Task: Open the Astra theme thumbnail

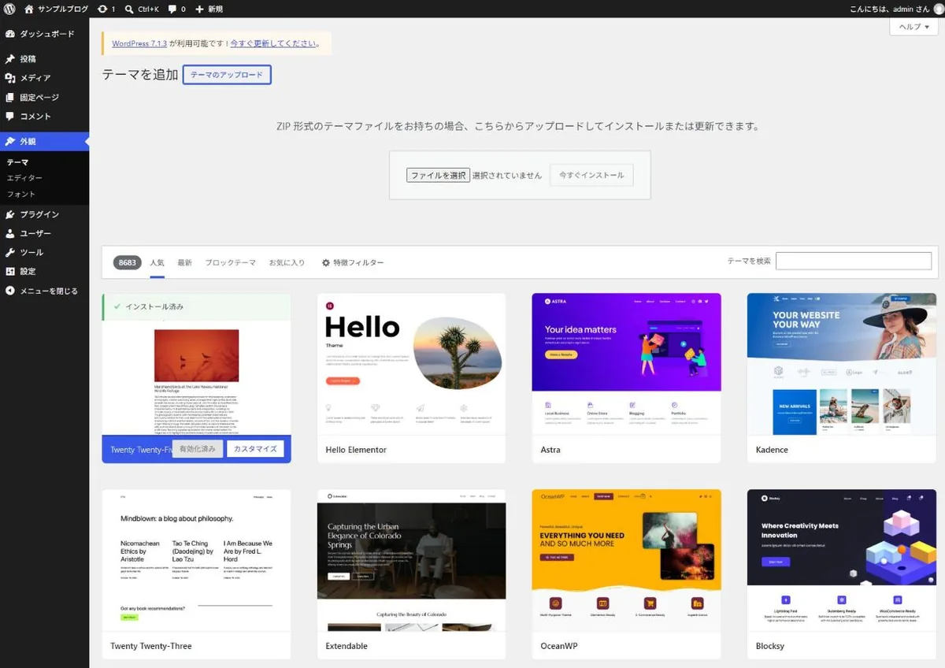Action: 626,364
